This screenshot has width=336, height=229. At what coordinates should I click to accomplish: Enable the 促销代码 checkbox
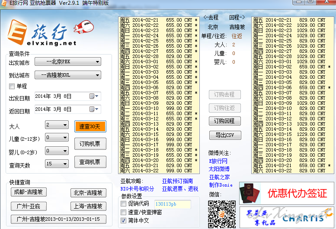click(x=123, y=203)
